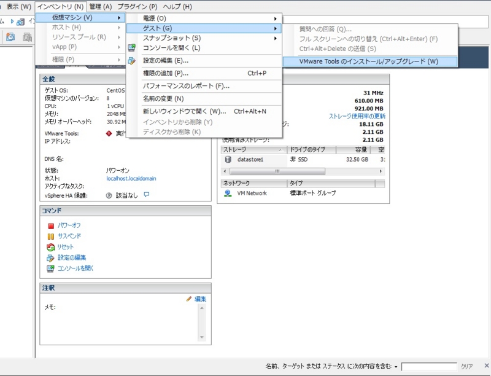Click memo scrollbar down arrow
Viewport: 491px width, 376px height.
[202, 337]
